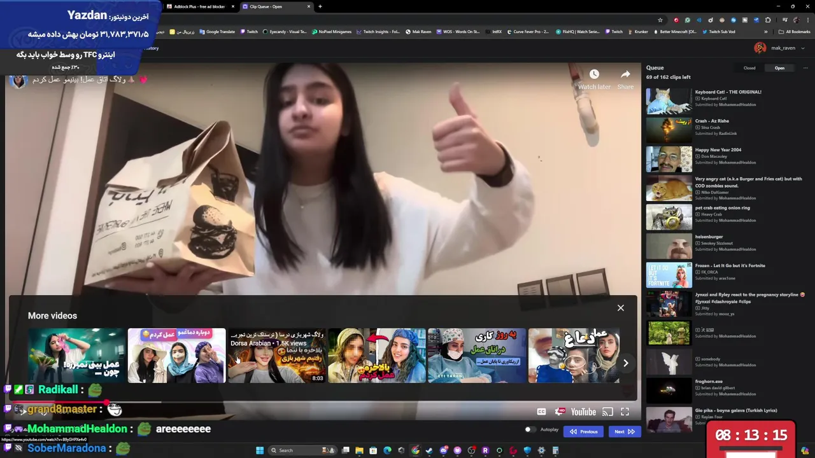Open Very angry cat clip thumbnail
815x458 pixels.
[x=669, y=188]
